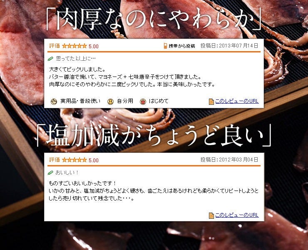
Task: Click the person icon next to 自分用
Action: 110,101
